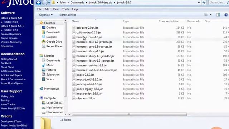Viewport: 229px width, 129px height.
Task: Click the horizontal scrollbar in file list
Action: pos(129,114)
